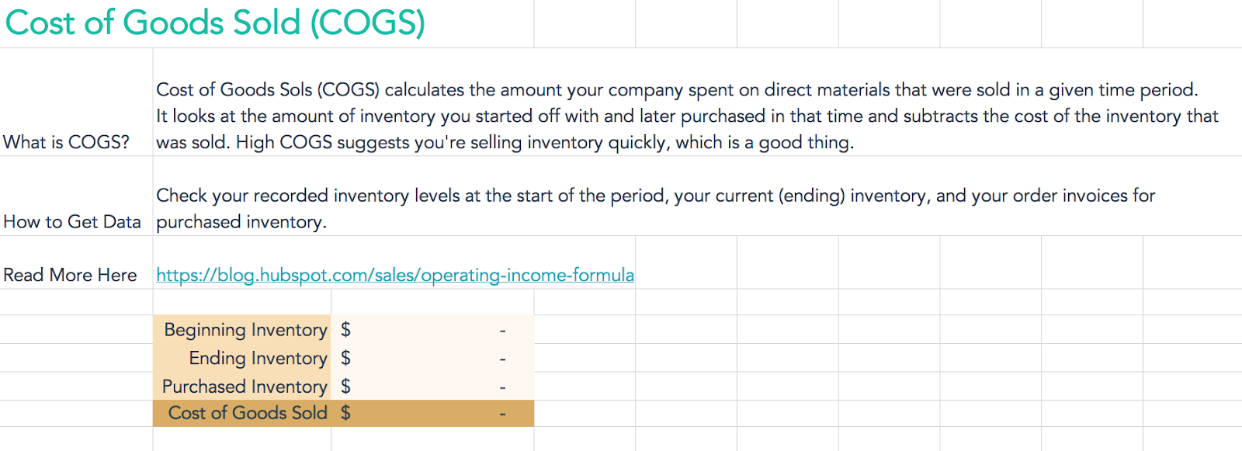Click the "Cost of Goods Sold (COGS)" title
1242x451 pixels.
(x=215, y=23)
